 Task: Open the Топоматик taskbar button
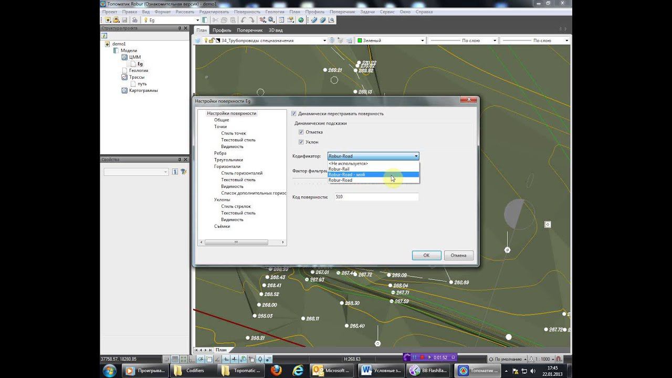pyautogui.click(x=477, y=371)
